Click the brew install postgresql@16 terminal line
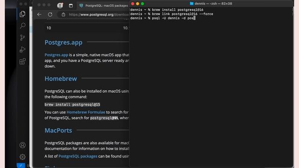 [x=167, y=10]
